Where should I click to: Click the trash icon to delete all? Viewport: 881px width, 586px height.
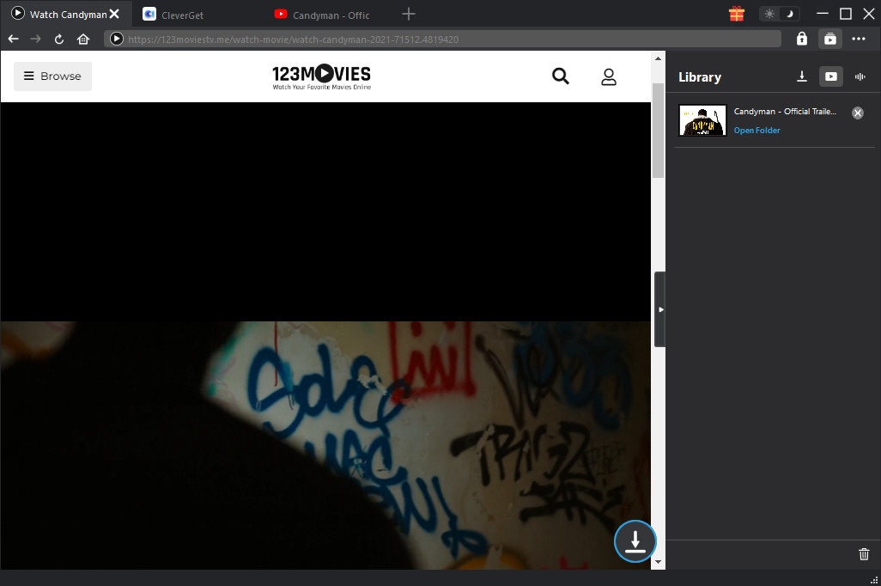(x=864, y=554)
